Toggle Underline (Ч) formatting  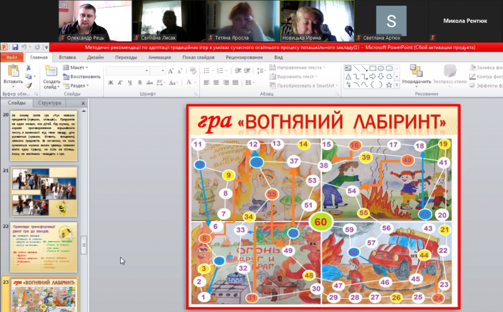(130, 82)
